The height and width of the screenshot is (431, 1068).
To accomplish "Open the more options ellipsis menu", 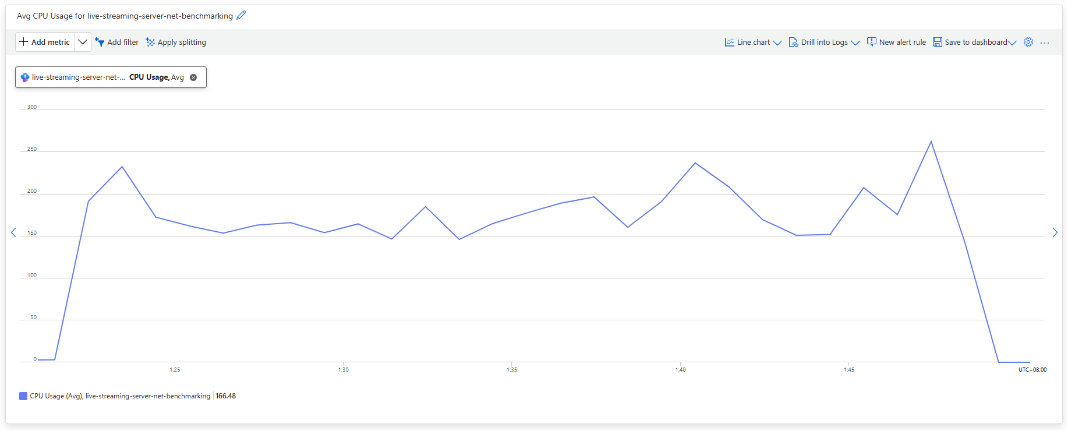I will [x=1045, y=43].
